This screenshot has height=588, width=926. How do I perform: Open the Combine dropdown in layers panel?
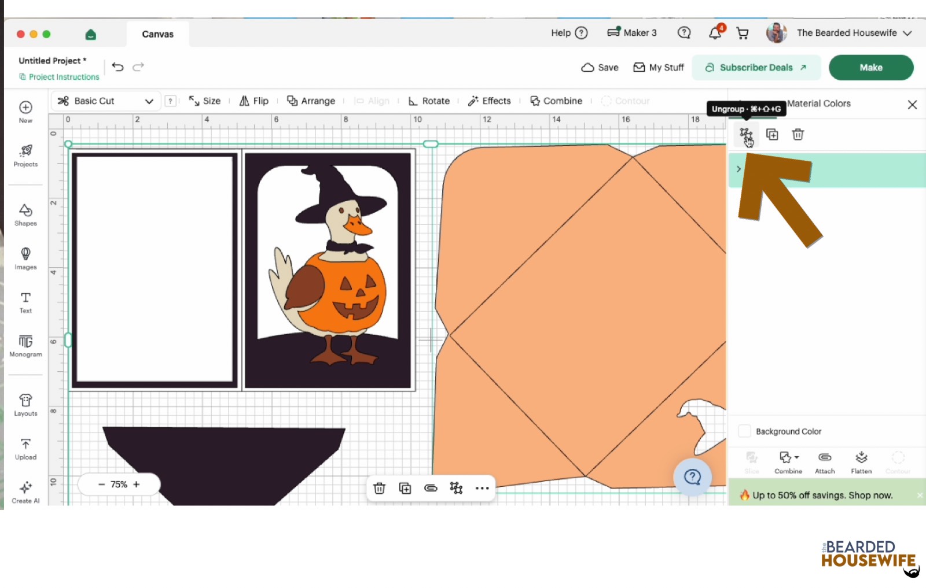pyautogui.click(x=788, y=463)
